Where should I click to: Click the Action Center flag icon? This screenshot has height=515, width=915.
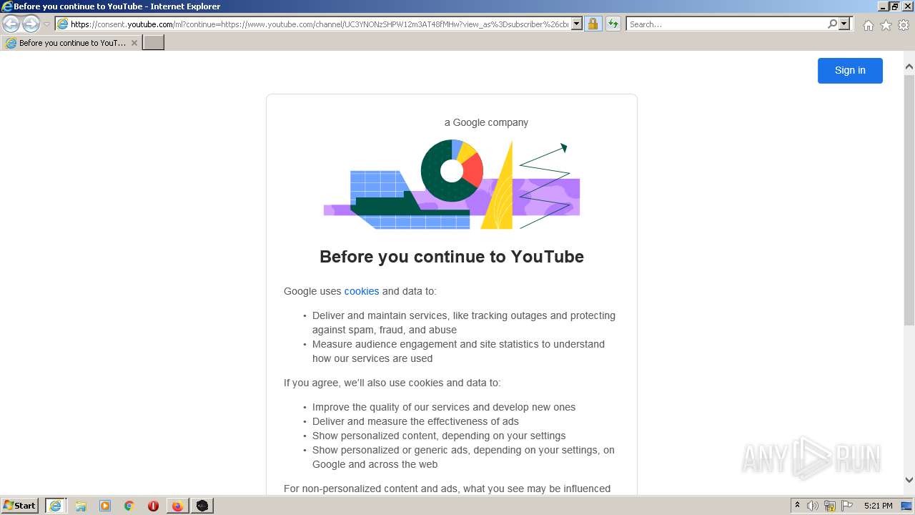click(x=847, y=506)
